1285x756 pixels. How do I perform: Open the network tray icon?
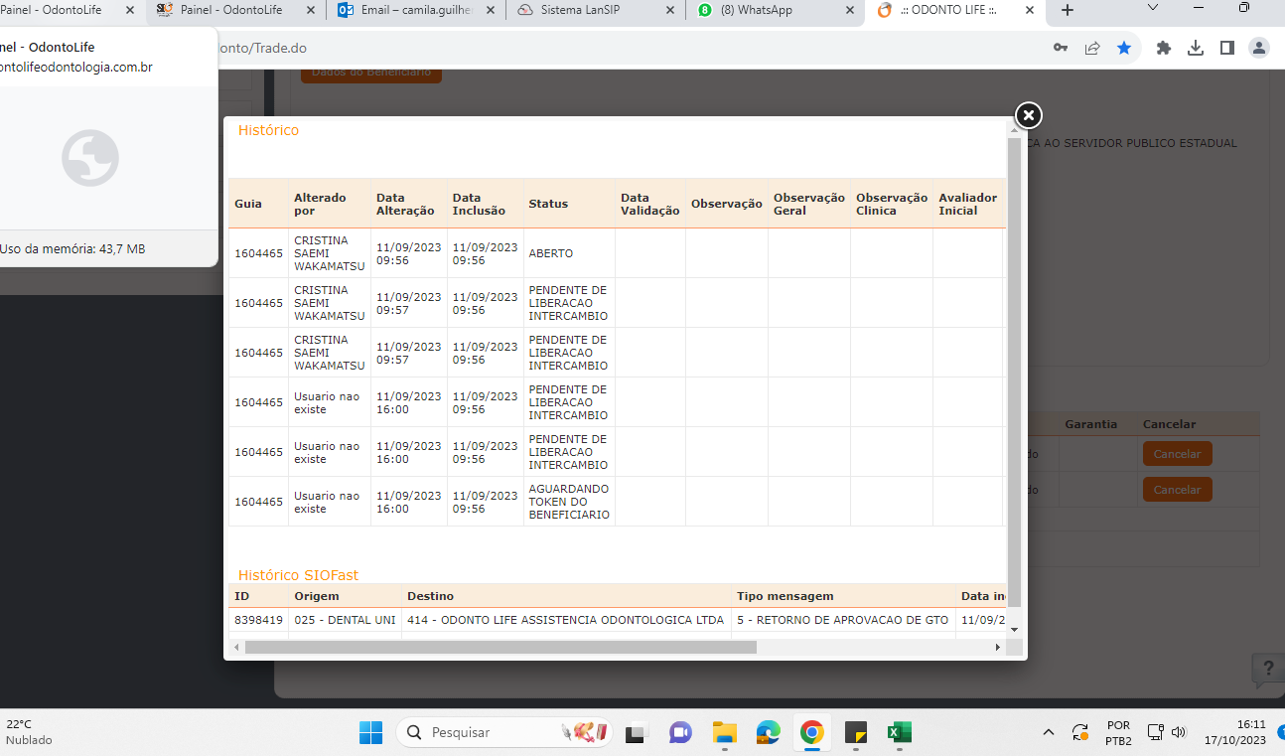click(x=1156, y=733)
